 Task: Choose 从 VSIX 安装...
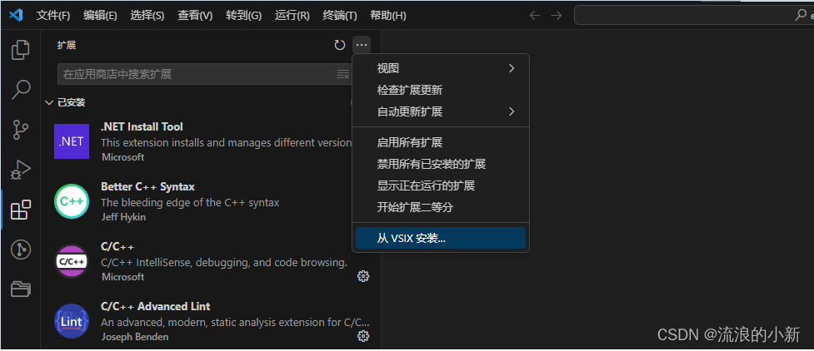click(440, 238)
